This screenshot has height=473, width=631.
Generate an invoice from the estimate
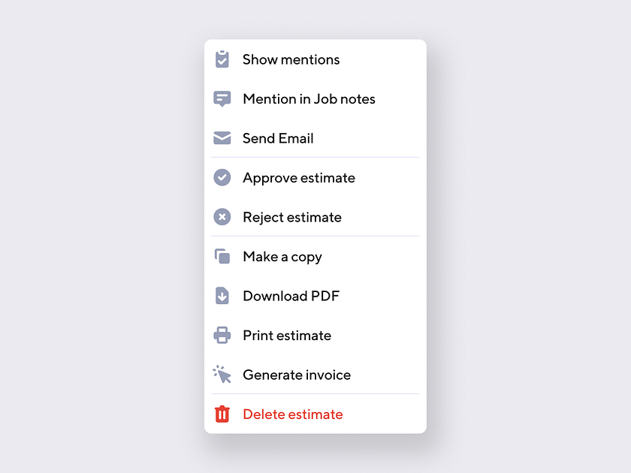(296, 375)
